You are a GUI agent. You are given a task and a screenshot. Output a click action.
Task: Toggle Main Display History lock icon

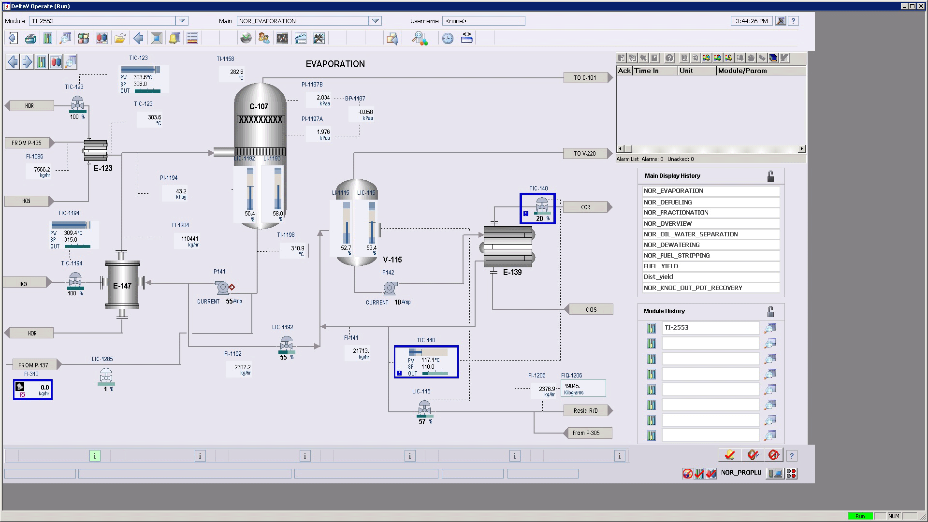coord(770,176)
